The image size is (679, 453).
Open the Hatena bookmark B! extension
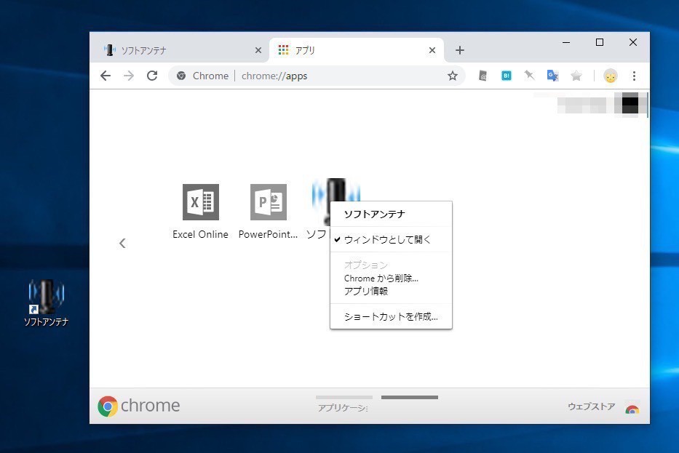tap(506, 76)
